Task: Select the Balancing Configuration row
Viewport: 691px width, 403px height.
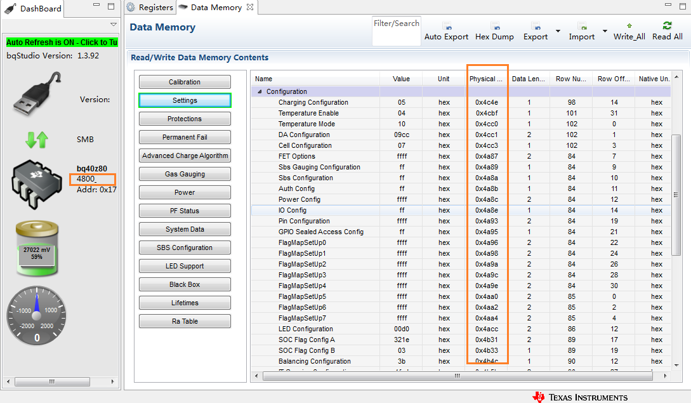Action: (461, 362)
